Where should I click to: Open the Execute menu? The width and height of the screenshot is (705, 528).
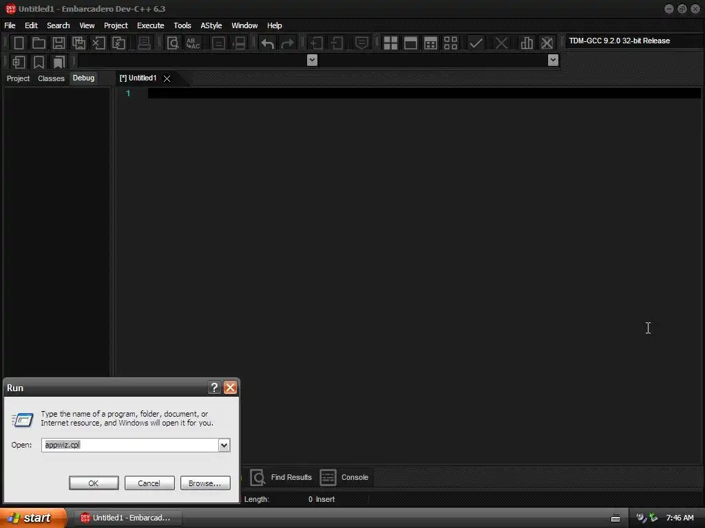(x=151, y=25)
